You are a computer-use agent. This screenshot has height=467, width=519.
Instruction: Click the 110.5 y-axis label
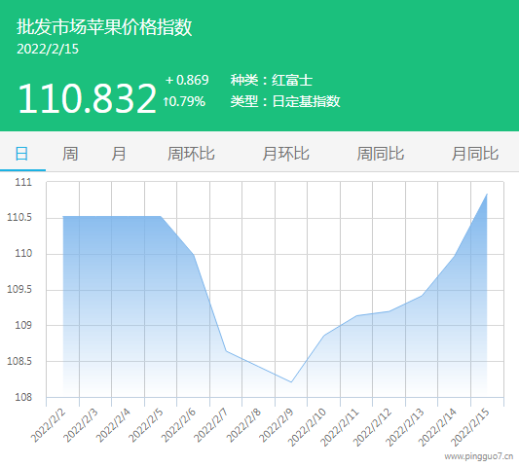tap(19, 217)
